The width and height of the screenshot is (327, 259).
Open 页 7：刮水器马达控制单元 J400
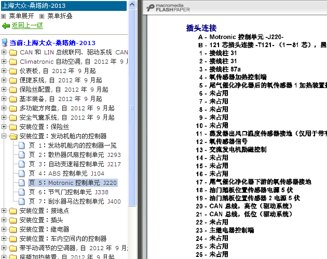point(75,202)
